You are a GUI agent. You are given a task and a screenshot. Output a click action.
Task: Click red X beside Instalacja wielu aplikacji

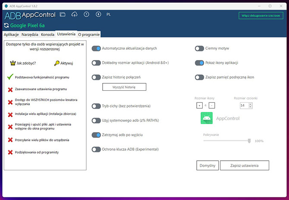point(10,114)
